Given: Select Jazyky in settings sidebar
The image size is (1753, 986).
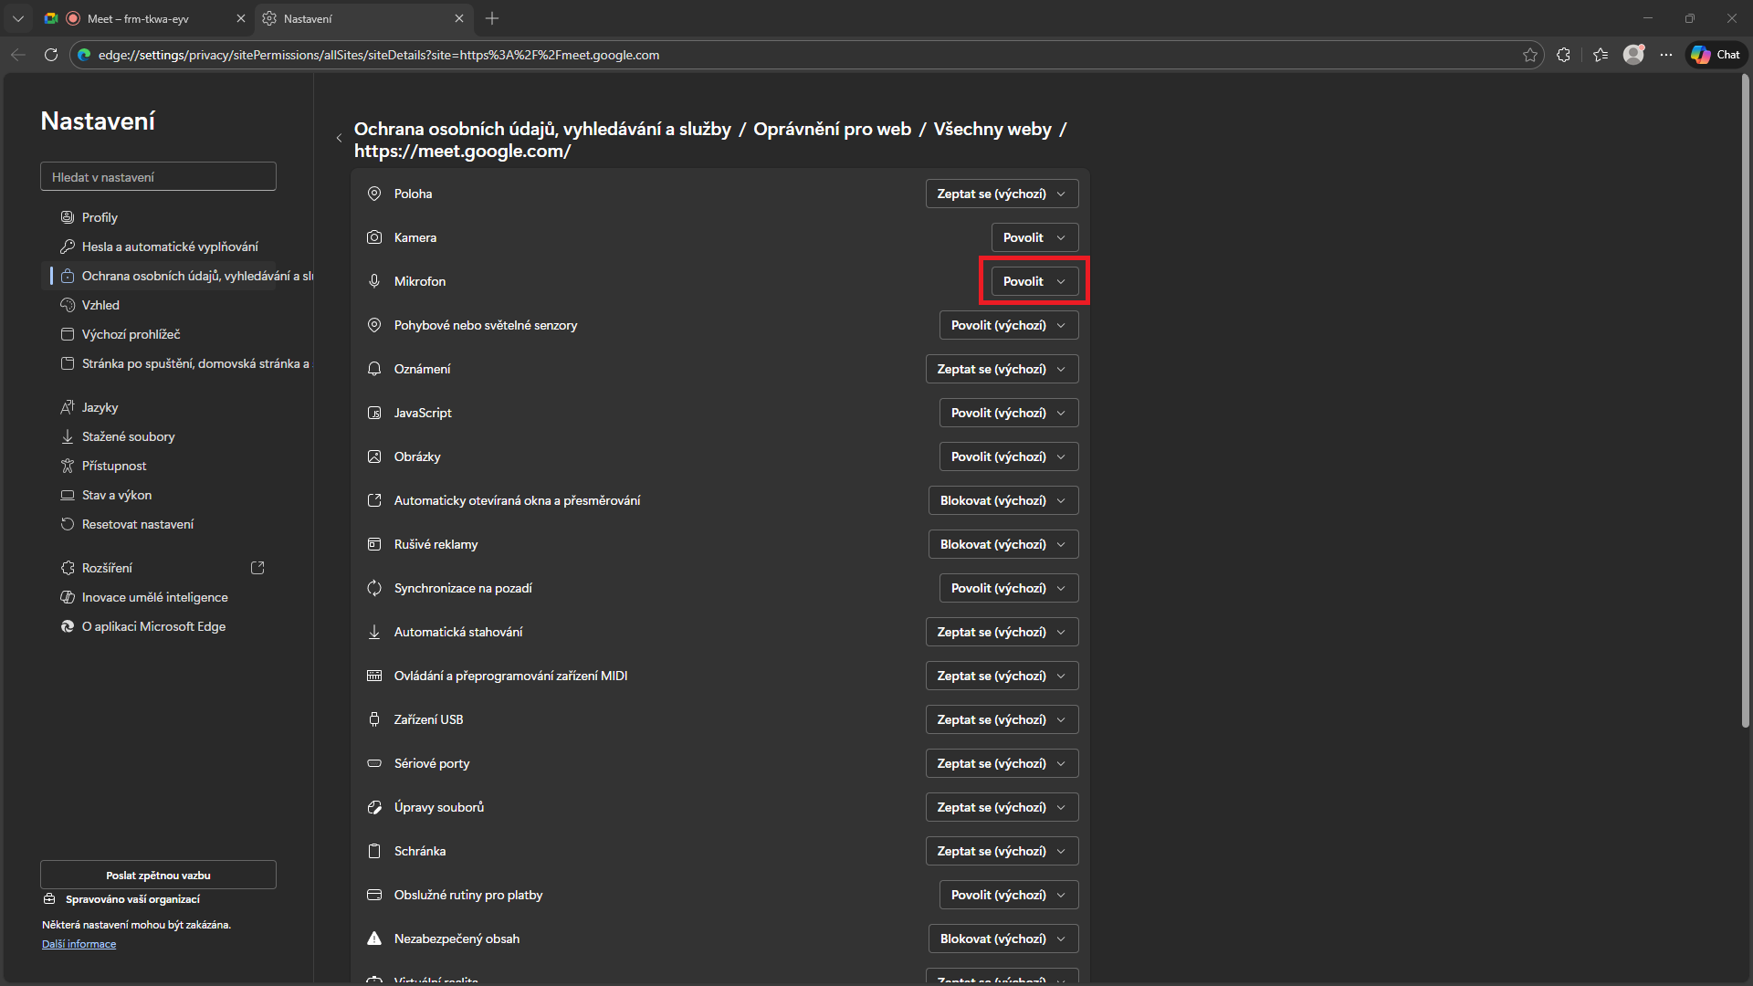Looking at the screenshot, I should pos(100,407).
